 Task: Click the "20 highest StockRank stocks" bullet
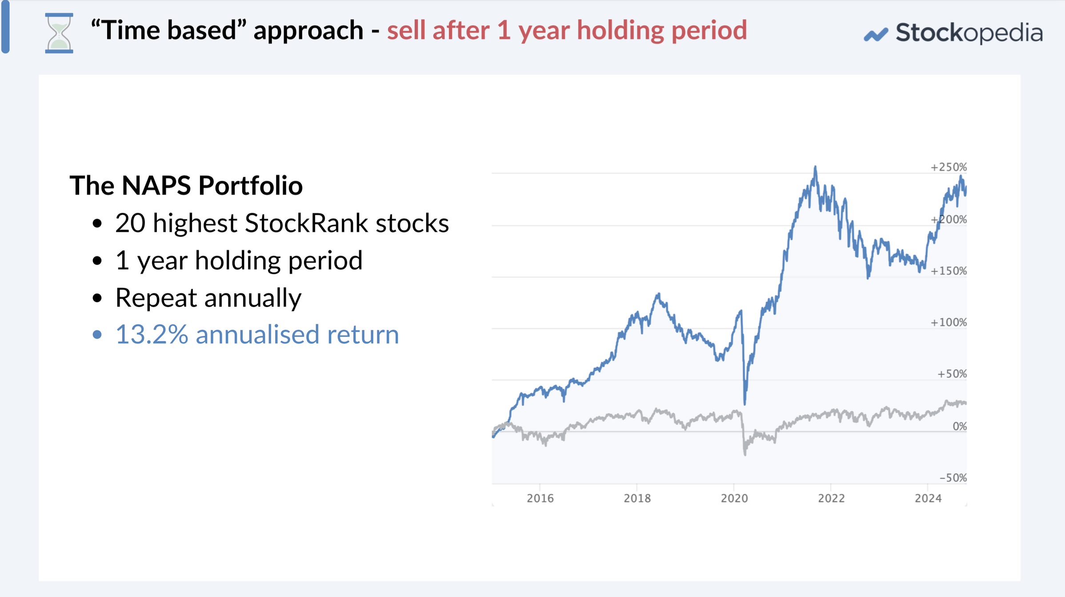point(282,223)
